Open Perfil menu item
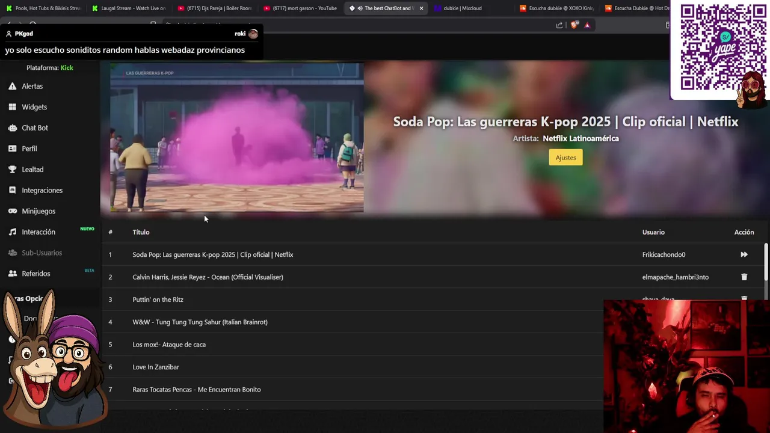Viewport: 770px width, 433px height. [x=29, y=149]
